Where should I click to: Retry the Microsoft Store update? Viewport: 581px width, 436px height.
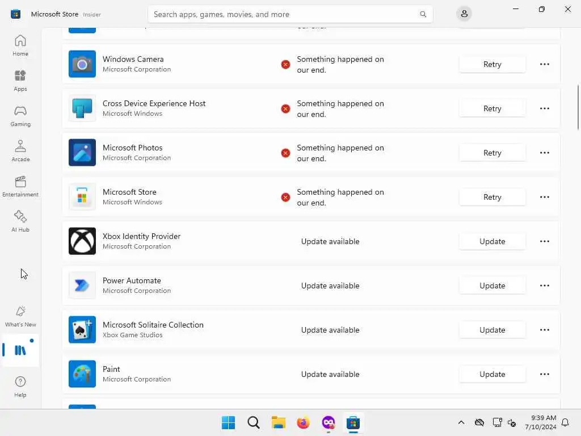coord(492,197)
